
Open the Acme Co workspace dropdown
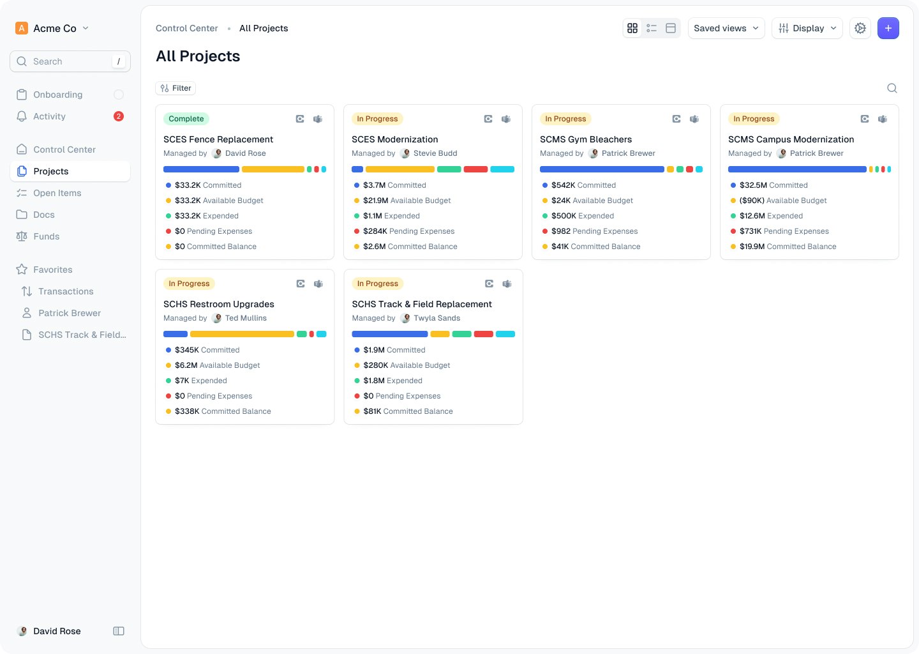pyautogui.click(x=52, y=28)
